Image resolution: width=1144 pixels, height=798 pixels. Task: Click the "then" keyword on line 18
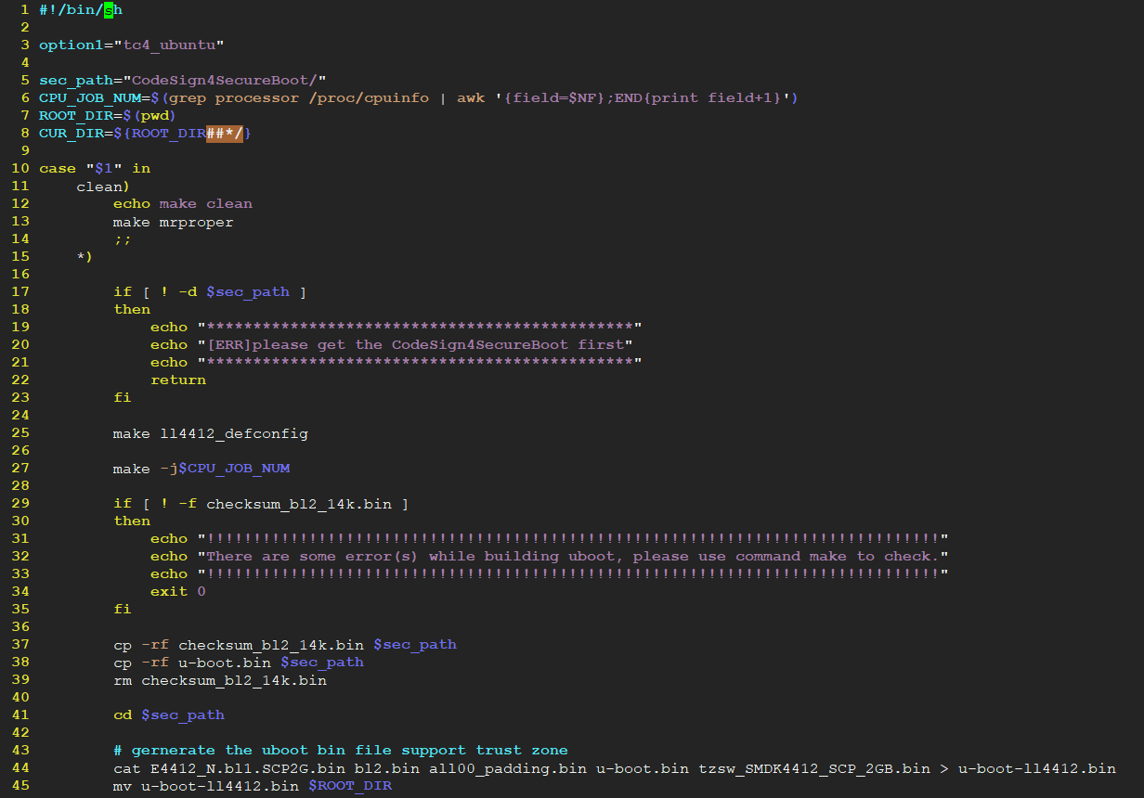[x=132, y=309]
